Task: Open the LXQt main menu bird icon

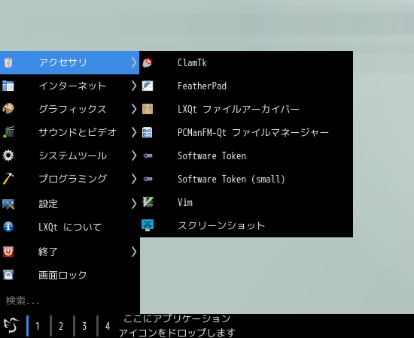Action: (x=11, y=326)
